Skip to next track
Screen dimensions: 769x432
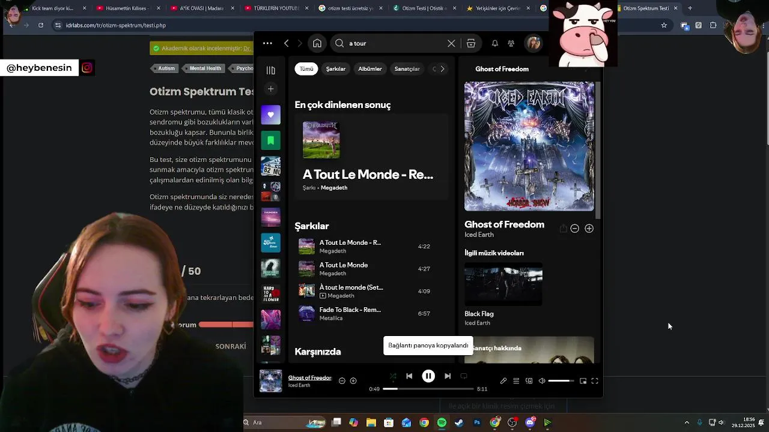448,376
